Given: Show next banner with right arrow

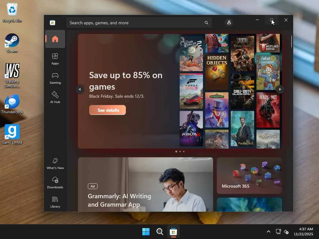Looking at the screenshot, I should click(280, 89).
